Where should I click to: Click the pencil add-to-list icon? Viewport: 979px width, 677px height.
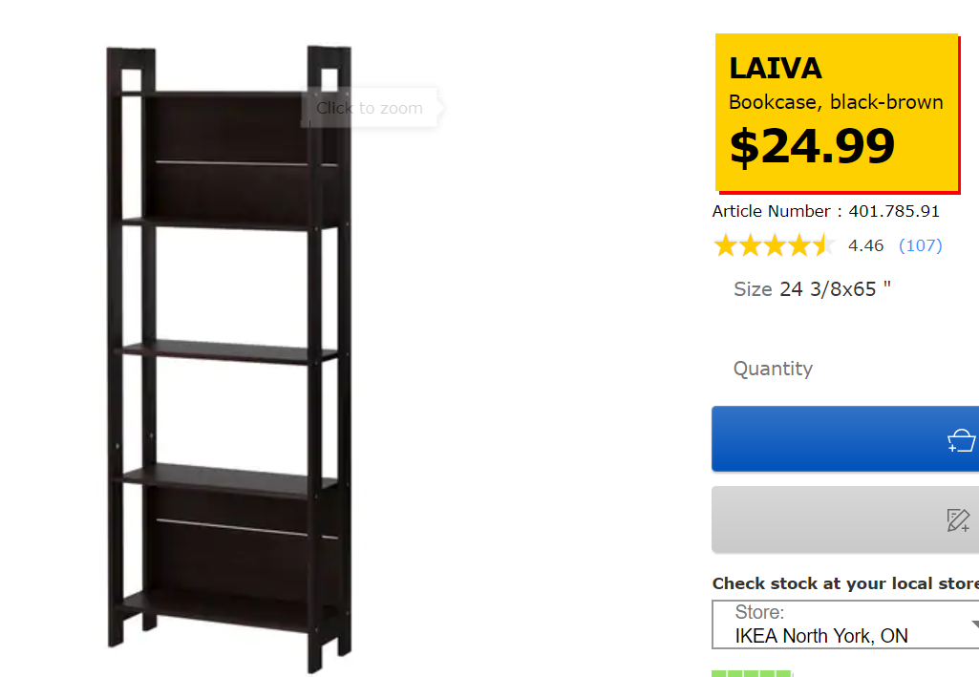pos(958,520)
